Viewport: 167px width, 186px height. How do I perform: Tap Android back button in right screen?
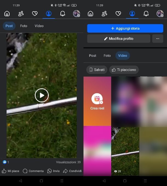point(104,181)
